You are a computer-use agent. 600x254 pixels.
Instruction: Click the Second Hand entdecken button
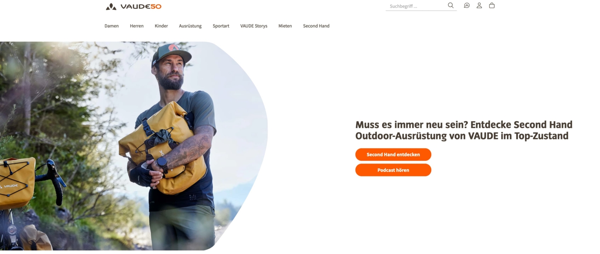click(x=393, y=154)
